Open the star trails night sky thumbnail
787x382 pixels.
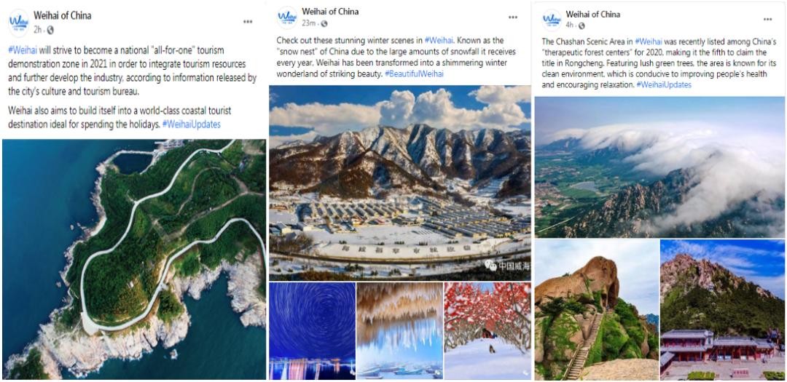point(312,331)
